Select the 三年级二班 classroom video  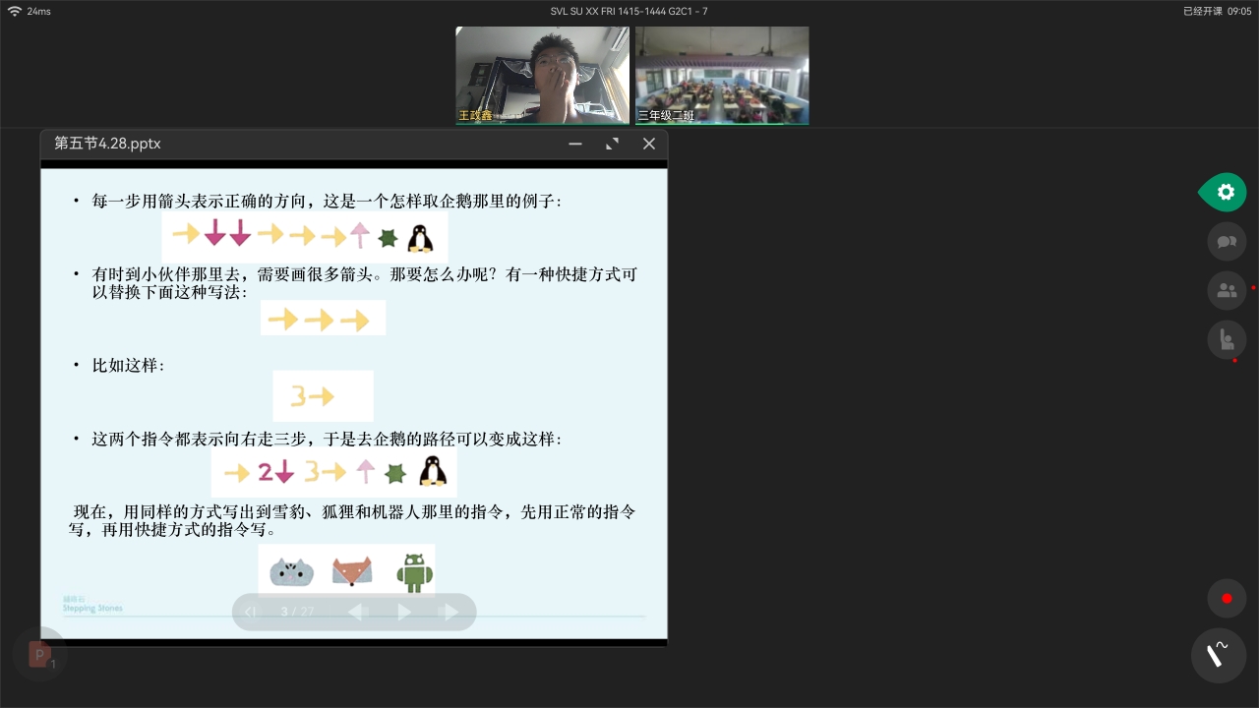tap(722, 75)
